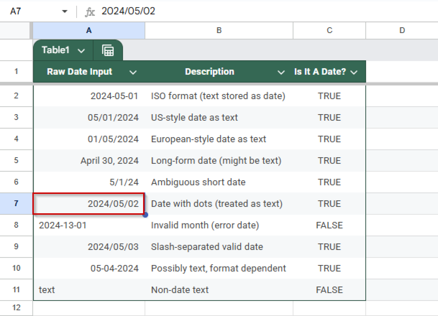Viewport: 438px width, 316px height.
Task: Expand the Table1 name menu
Action: (82, 50)
